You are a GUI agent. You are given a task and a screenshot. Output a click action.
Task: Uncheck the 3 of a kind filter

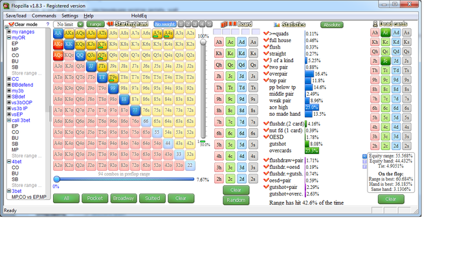coord(266,60)
